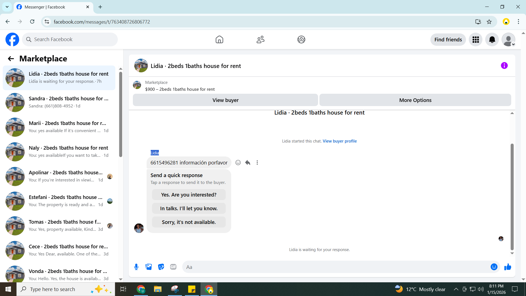Send quick response 'Sorry, it's not available.'
The image size is (526, 296).
[189, 222]
